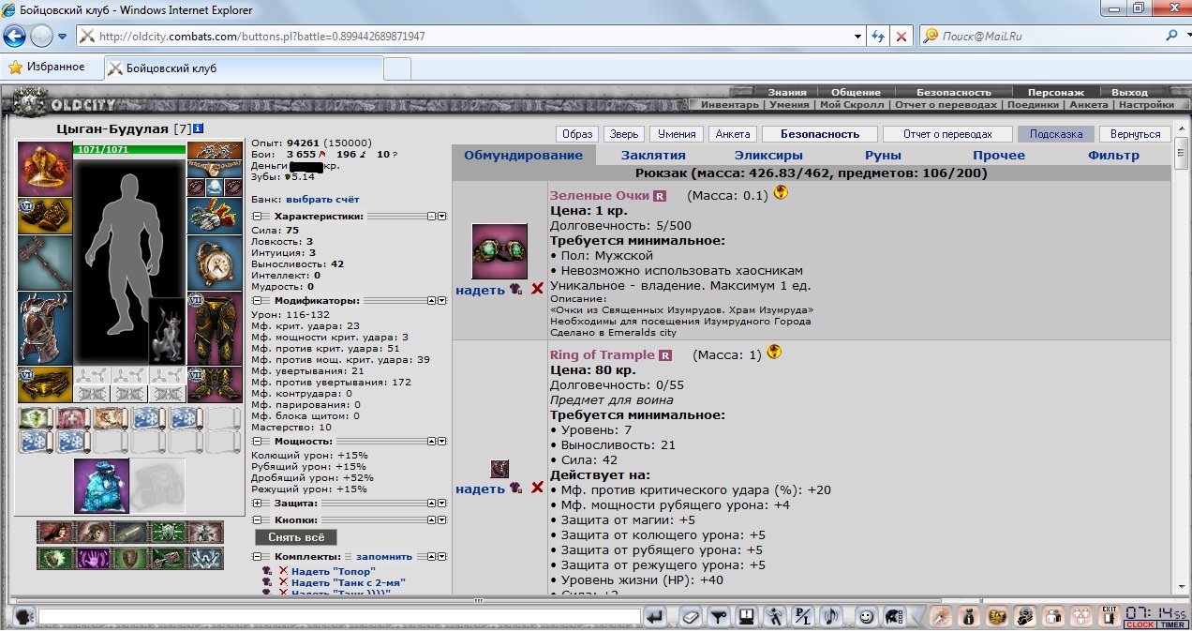The image size is (1192, 632).
Task: Toggle the sound note icon
Action: coord(830,617)
